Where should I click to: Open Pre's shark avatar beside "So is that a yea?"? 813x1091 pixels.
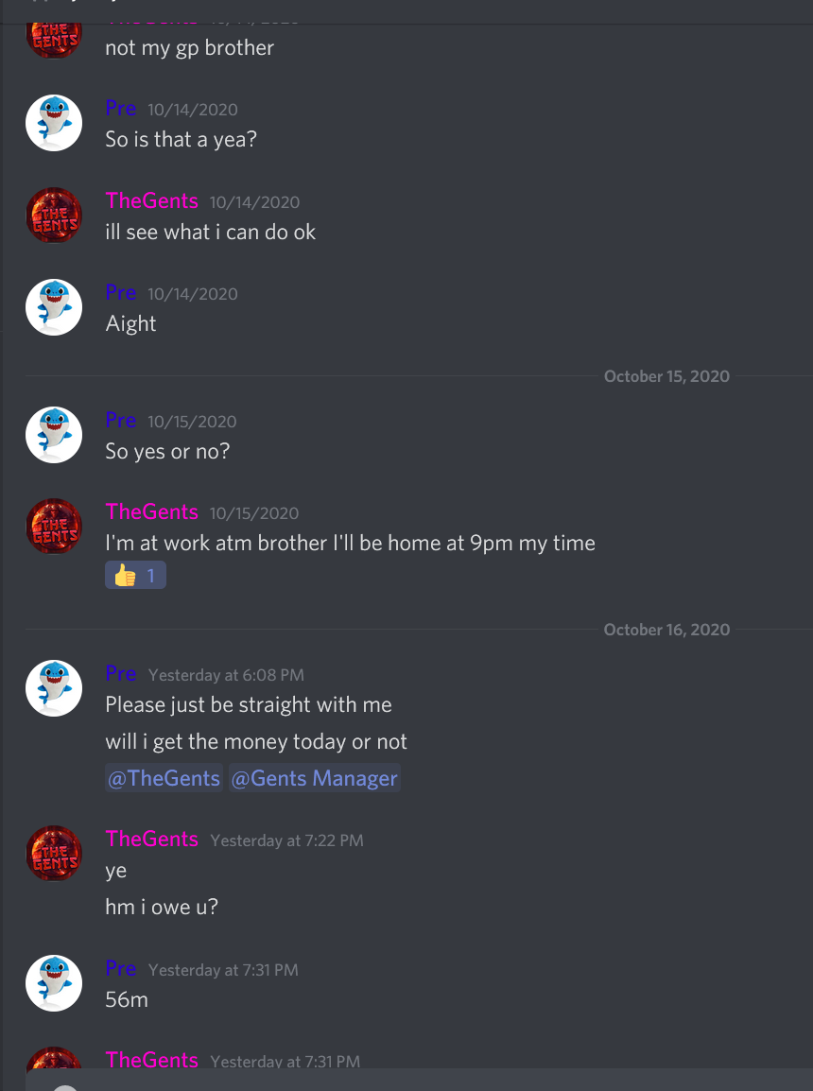pos(54,123)
